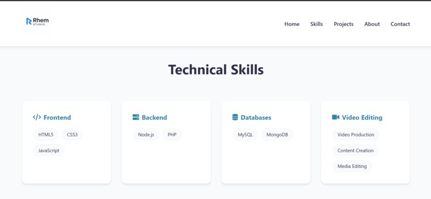Select the JavaScript skill tag

coord(49,150)
